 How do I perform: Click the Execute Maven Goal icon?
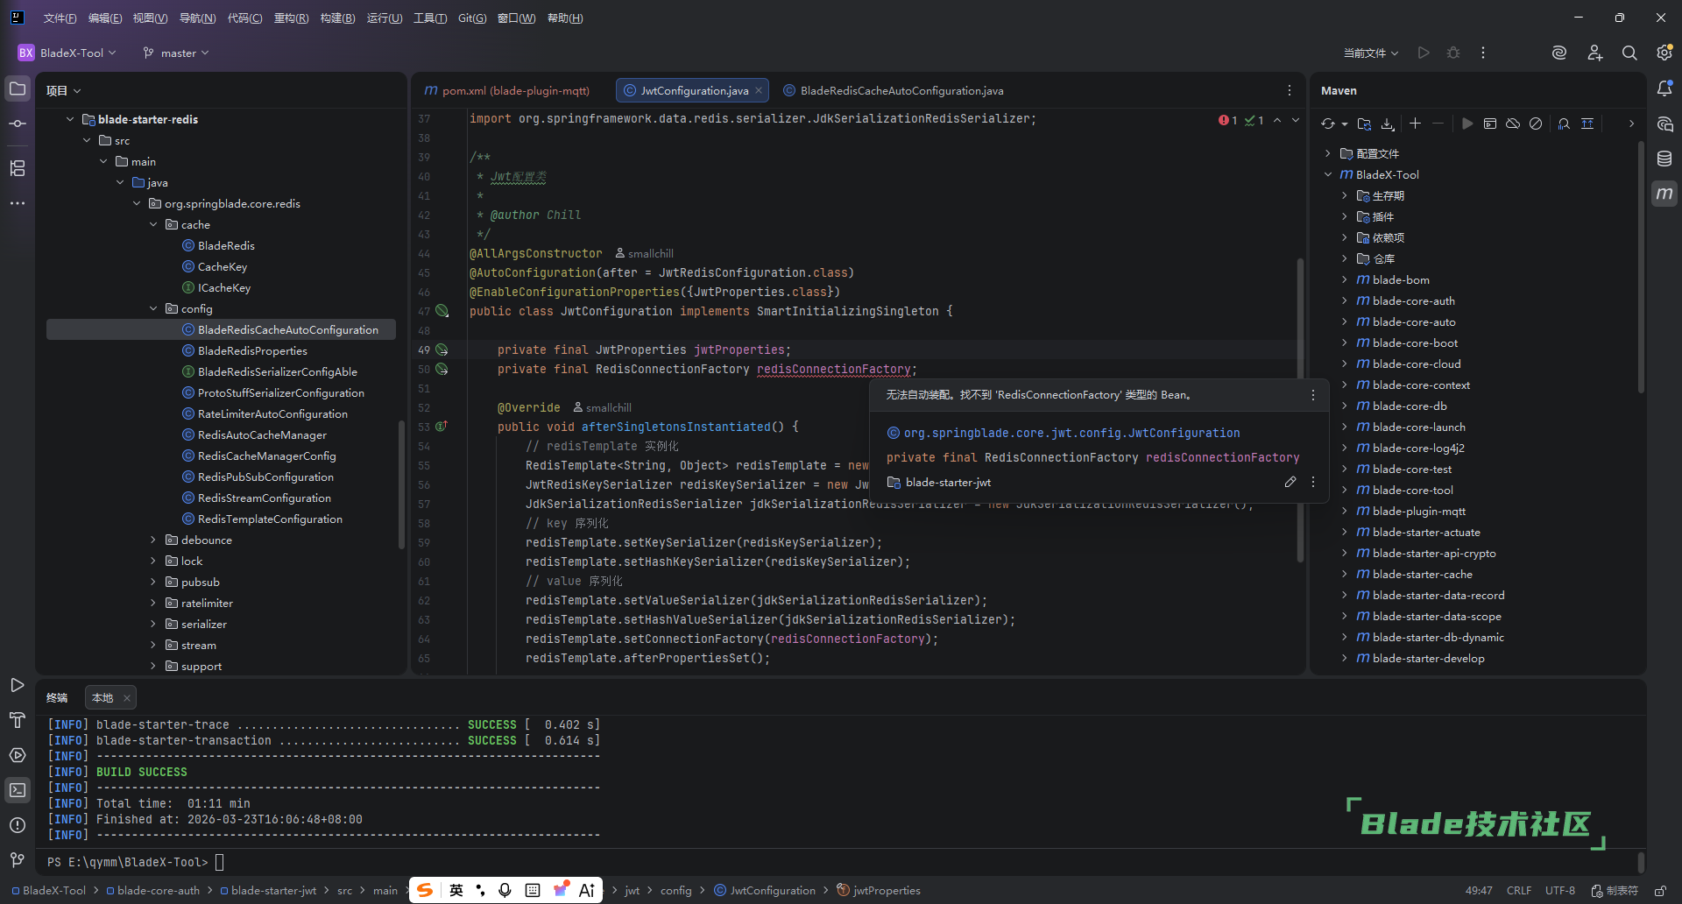click(x=1490, y=124)
